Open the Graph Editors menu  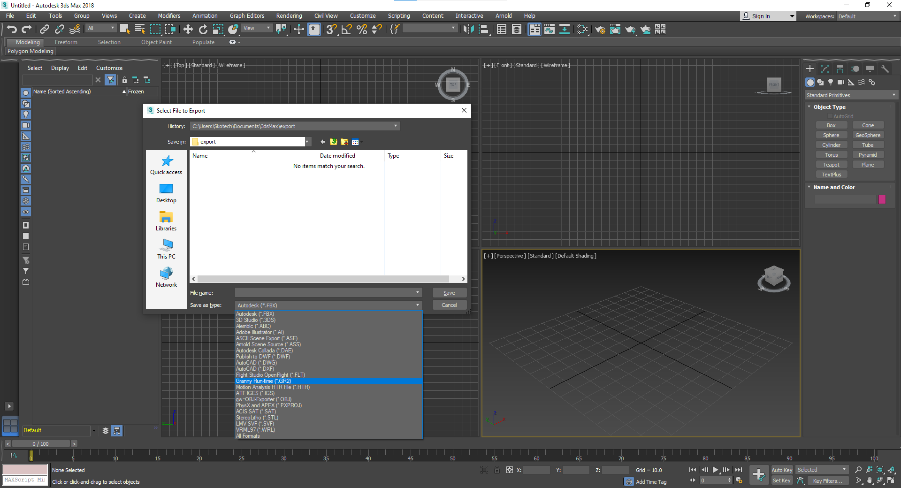(247, 16)
